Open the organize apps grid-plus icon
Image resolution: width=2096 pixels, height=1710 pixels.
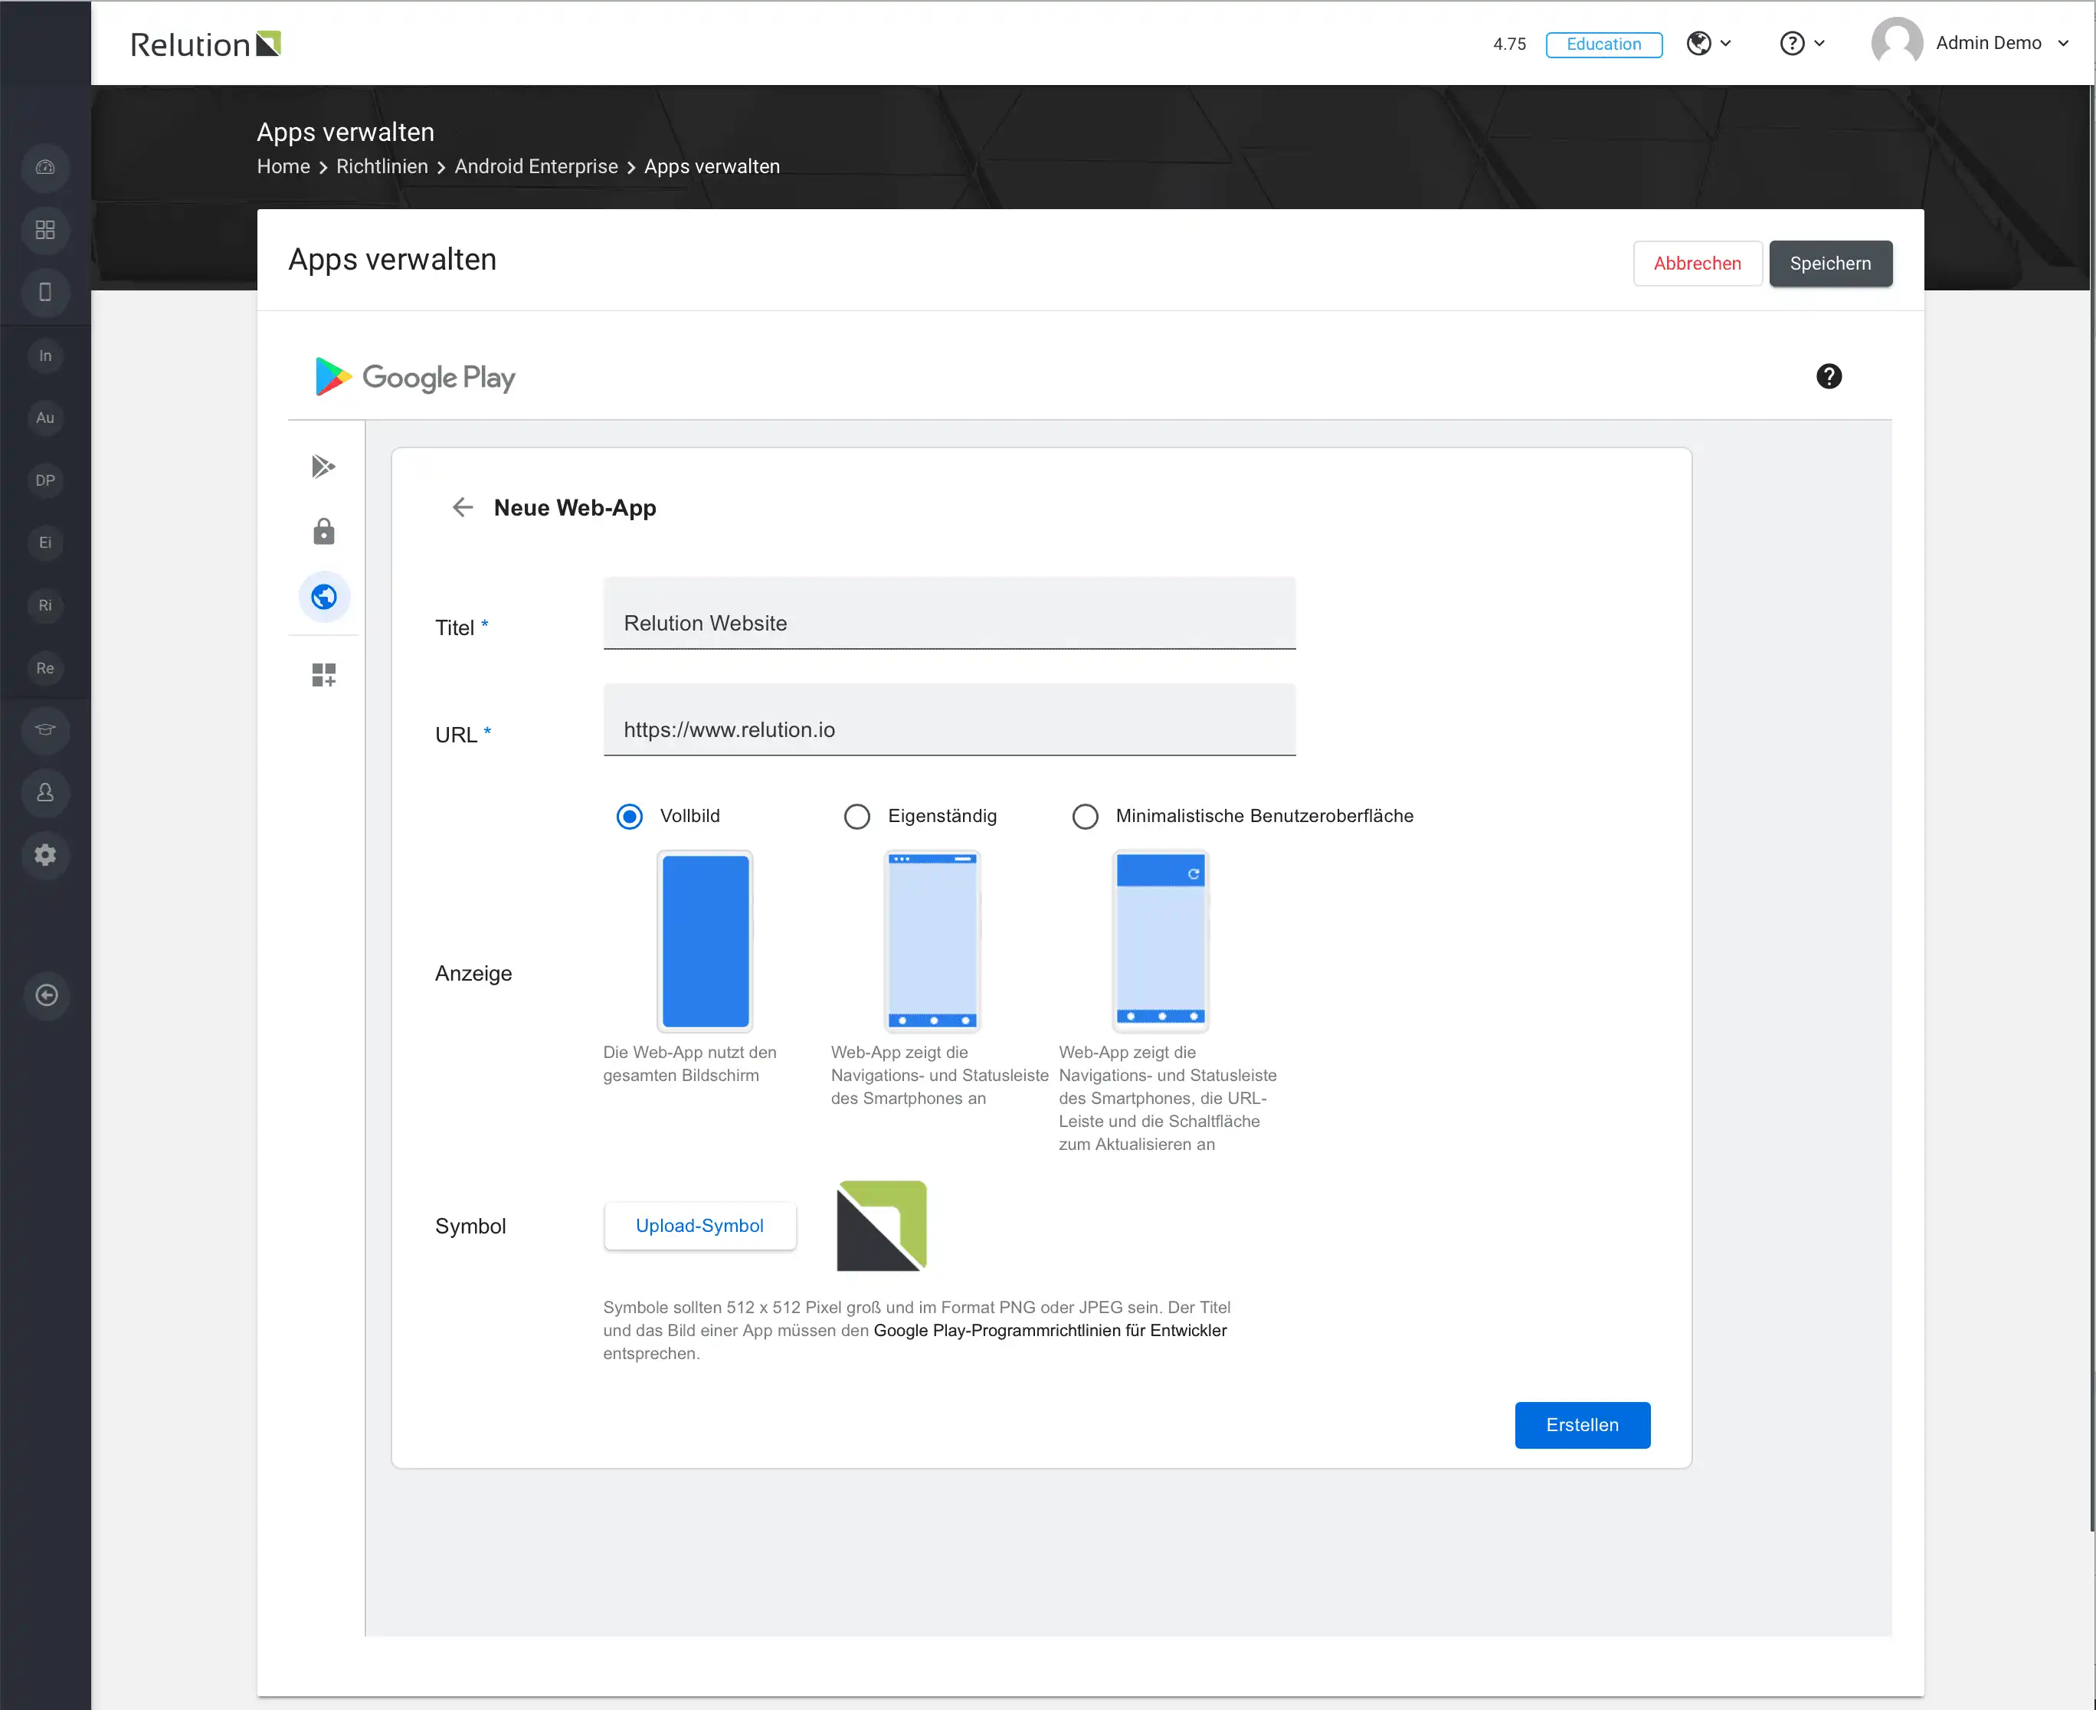[x=323, y=675]
